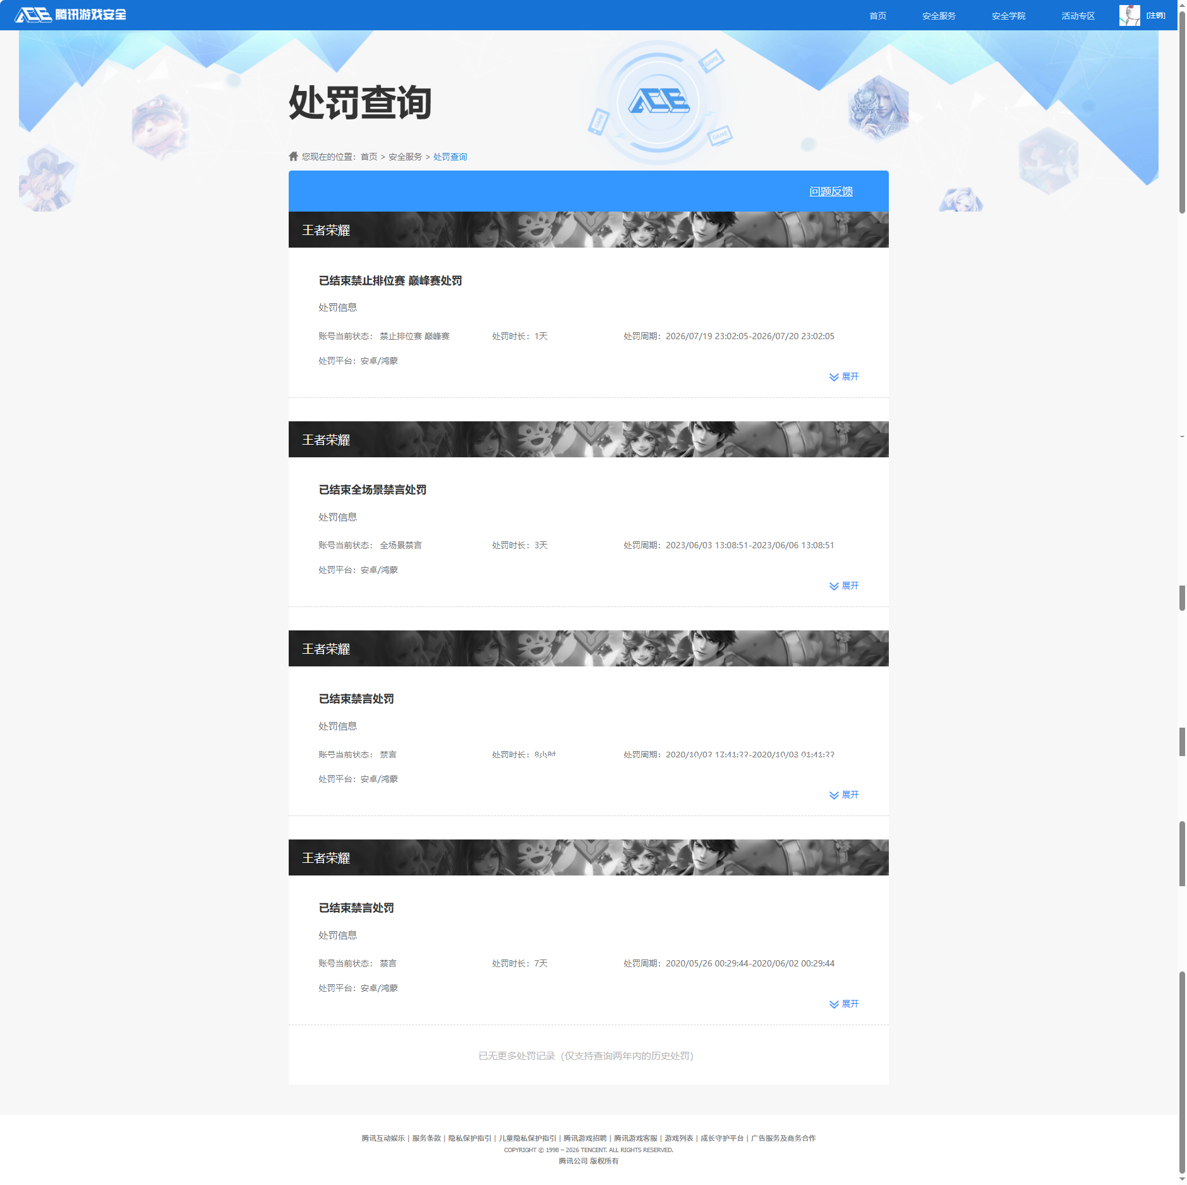Click 处罚时长：3天 text
1187x1185 pixels.
pos(520,545)
